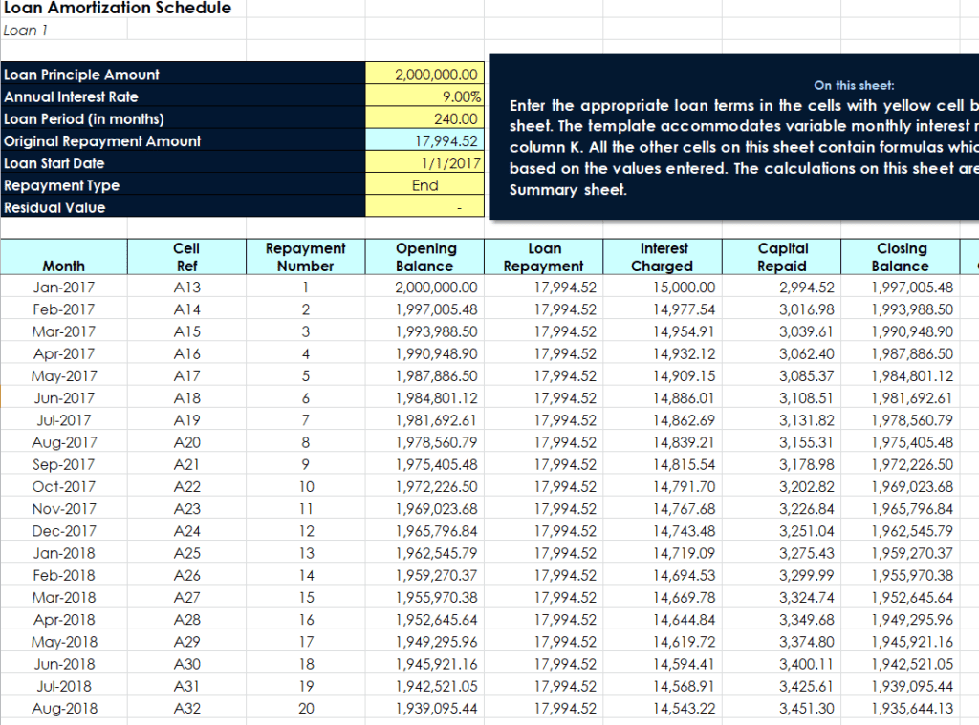The width and height of the screenshot is (979, 725).
Task: Select cell reference A28
Action: click(x=186, y=620)
